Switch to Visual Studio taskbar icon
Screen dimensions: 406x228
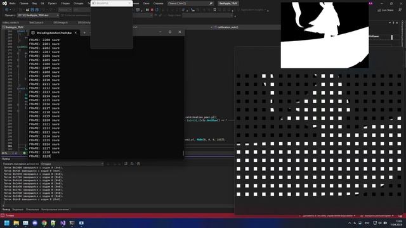pos(63,223)
